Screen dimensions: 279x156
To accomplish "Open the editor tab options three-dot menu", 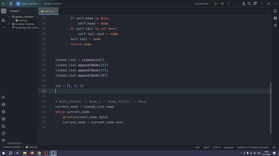I will [268, 11].
